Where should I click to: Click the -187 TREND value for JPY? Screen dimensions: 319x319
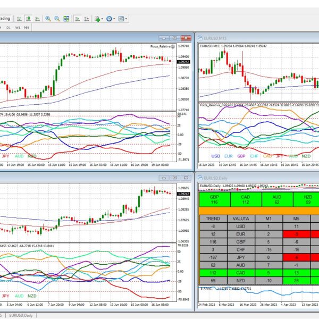(213, 257)
